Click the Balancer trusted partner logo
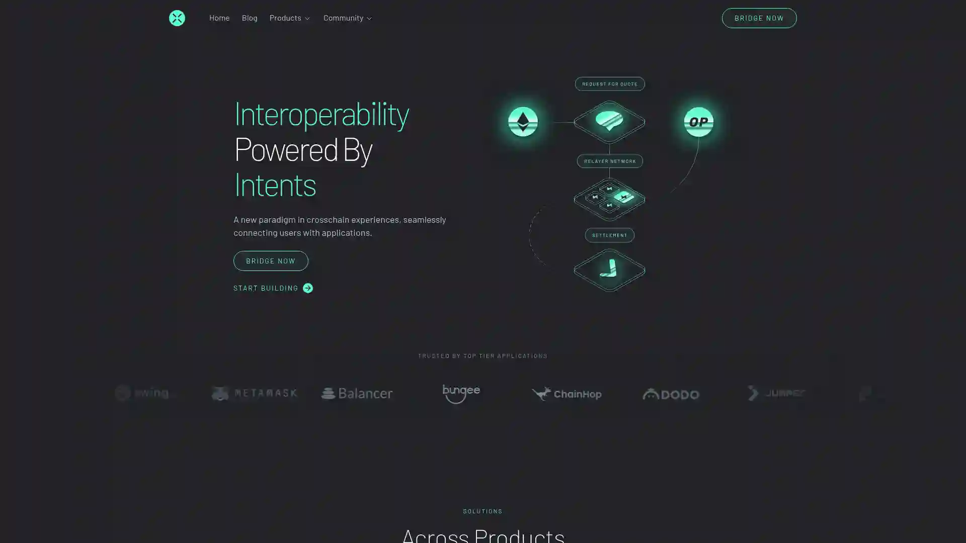The width and height of the screenshot is (966, 543). coord(357,393)
